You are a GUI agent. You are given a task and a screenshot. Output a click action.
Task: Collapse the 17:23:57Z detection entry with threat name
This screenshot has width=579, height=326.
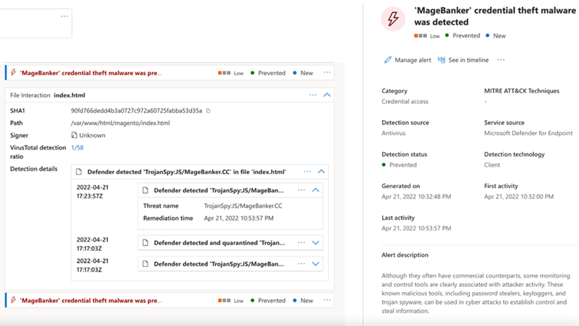(316, 190)
